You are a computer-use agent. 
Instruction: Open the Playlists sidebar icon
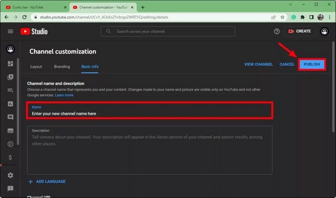pyautogui.click(x=10, y=90)
